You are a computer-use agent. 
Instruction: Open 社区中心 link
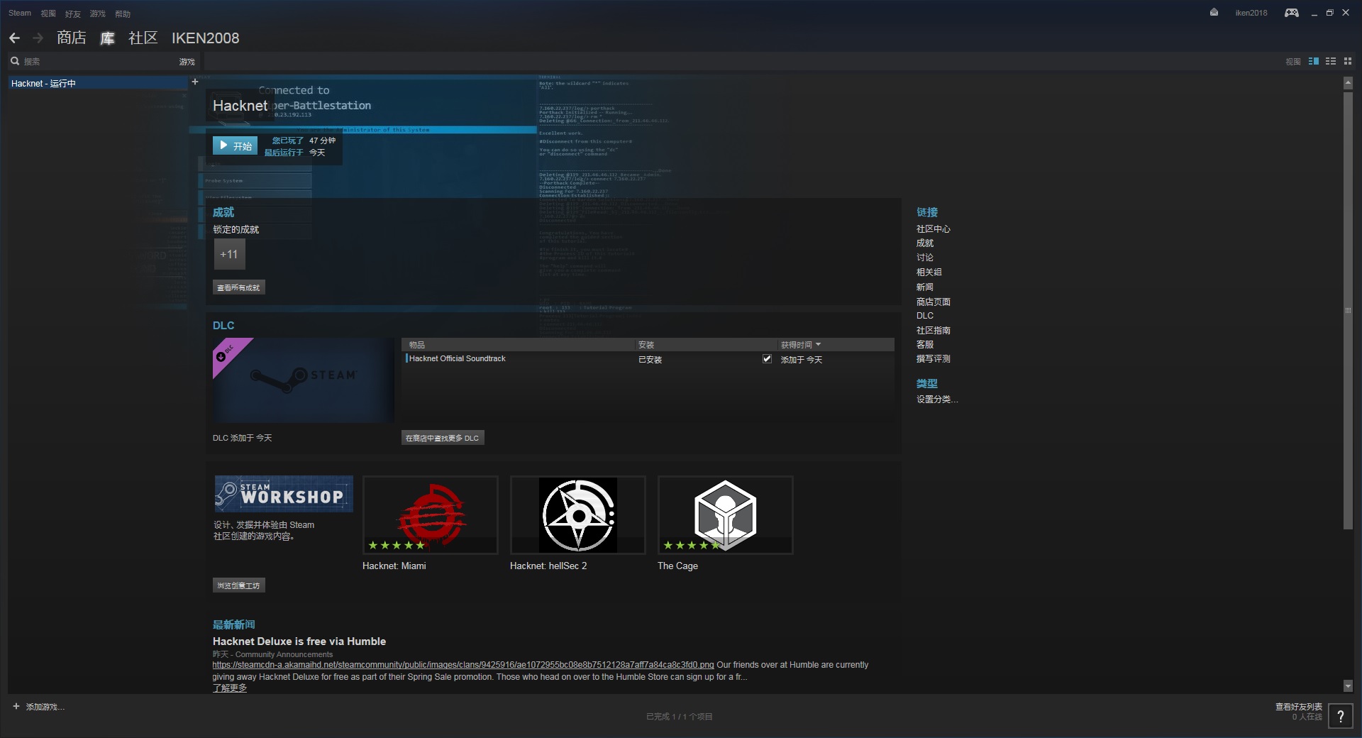point(933,228)
